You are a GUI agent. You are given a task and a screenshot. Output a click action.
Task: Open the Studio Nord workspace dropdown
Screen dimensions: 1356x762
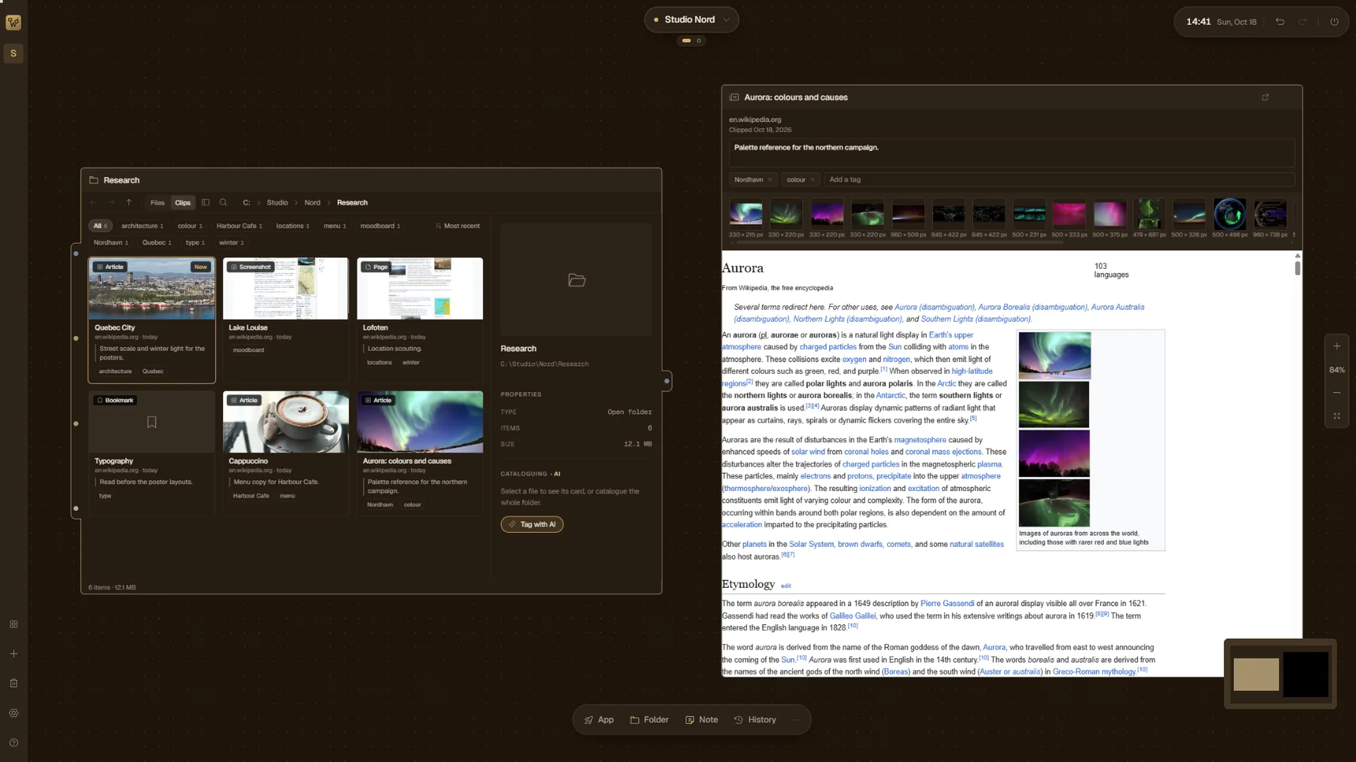coord(692,20)
